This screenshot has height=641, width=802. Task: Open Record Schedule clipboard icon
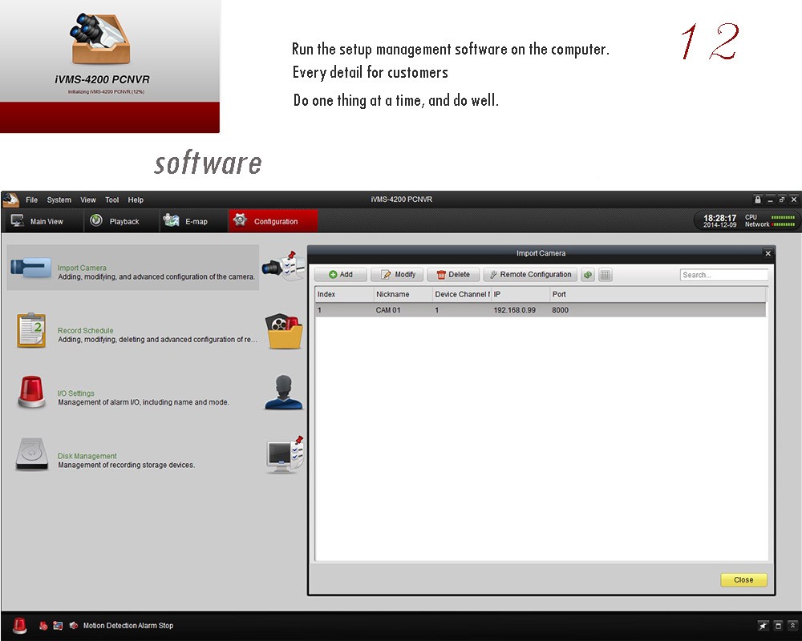(31, 330)
